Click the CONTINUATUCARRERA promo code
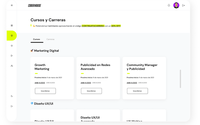 [93, 26]
